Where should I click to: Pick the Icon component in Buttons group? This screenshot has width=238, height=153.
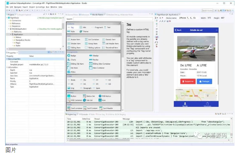coord(102,100)
